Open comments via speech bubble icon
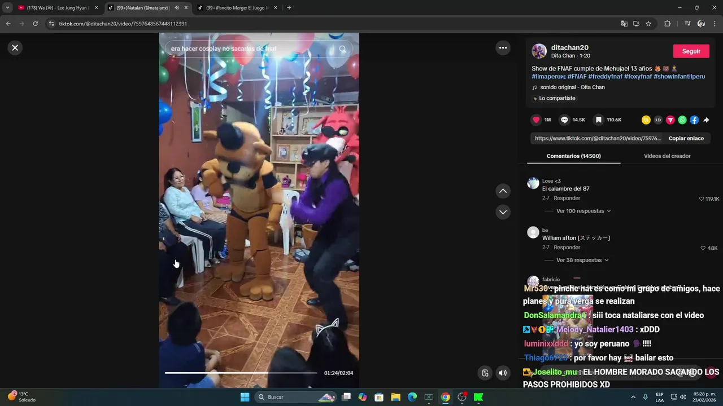 [x=564, y=120]
